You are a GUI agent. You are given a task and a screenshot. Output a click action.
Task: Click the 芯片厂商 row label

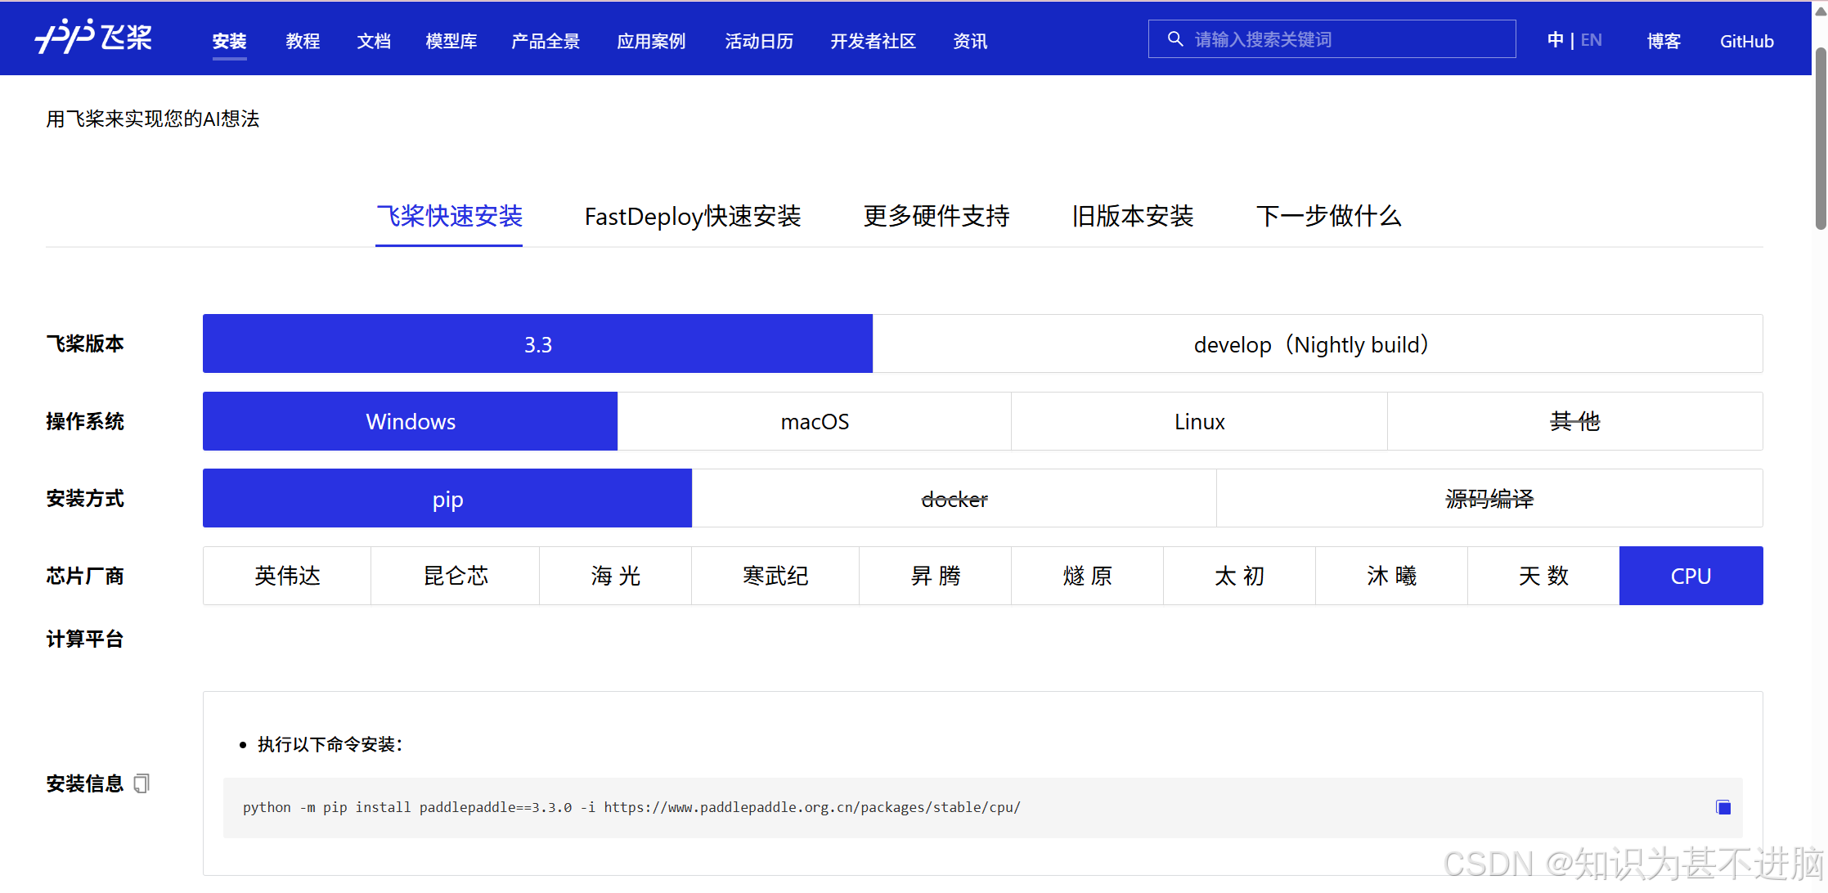(x=85, y=576)
